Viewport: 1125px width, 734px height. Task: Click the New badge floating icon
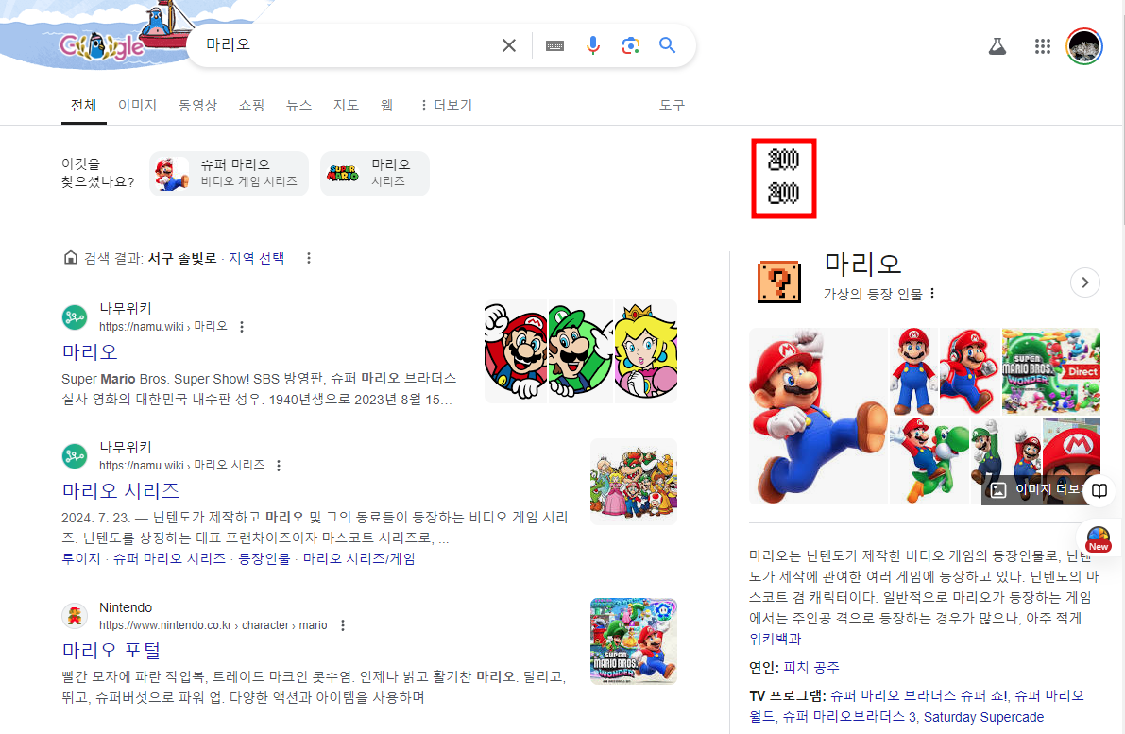tap(1098, 538)
